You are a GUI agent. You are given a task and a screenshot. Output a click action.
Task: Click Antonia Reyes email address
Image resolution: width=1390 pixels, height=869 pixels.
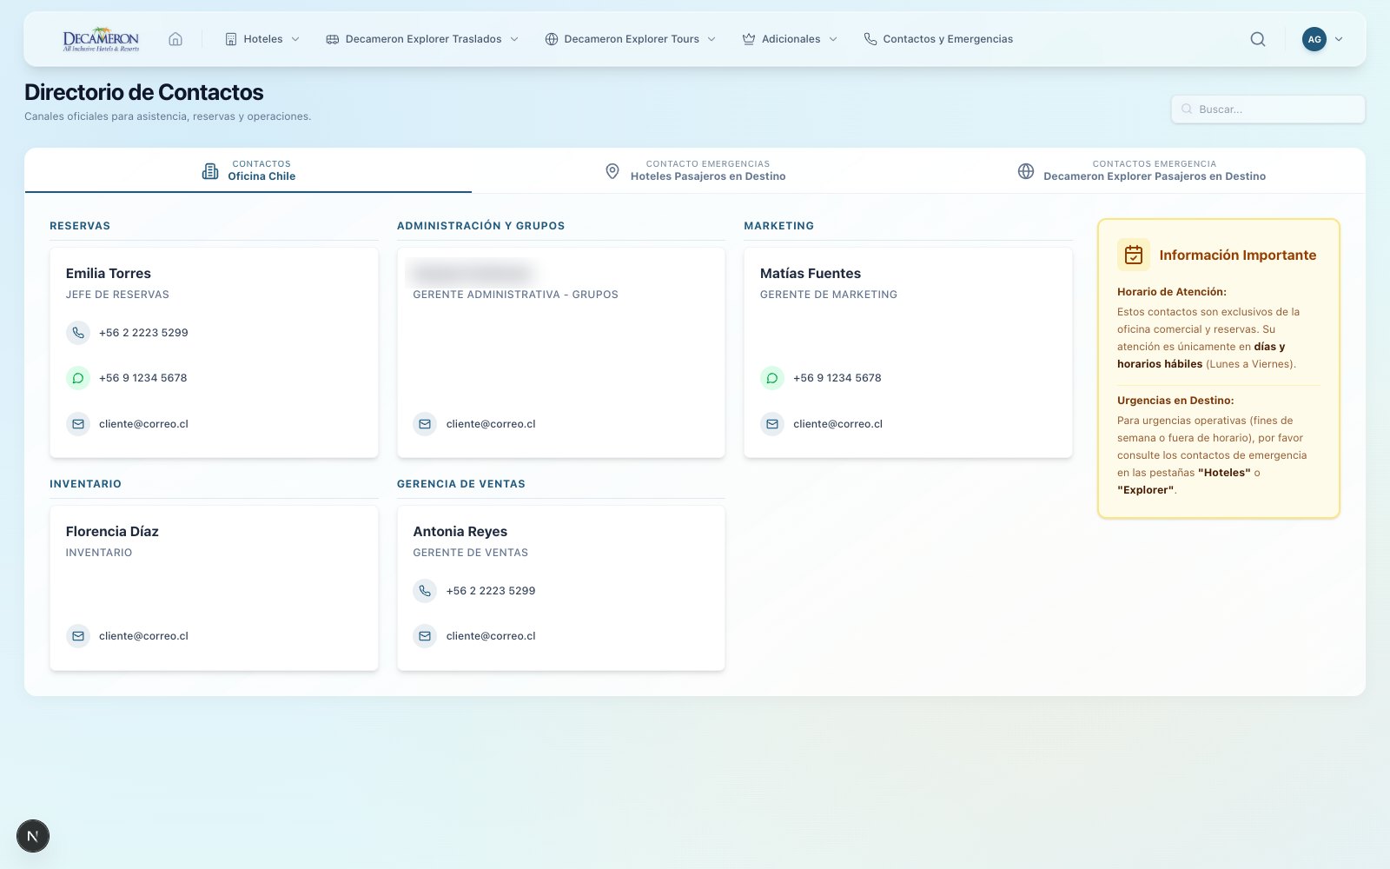491,636
